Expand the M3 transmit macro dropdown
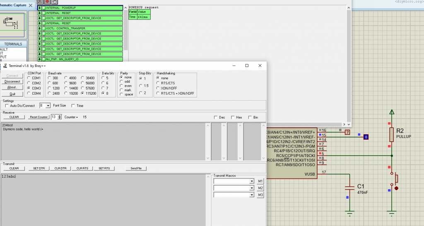 click(x=251, y=195)
